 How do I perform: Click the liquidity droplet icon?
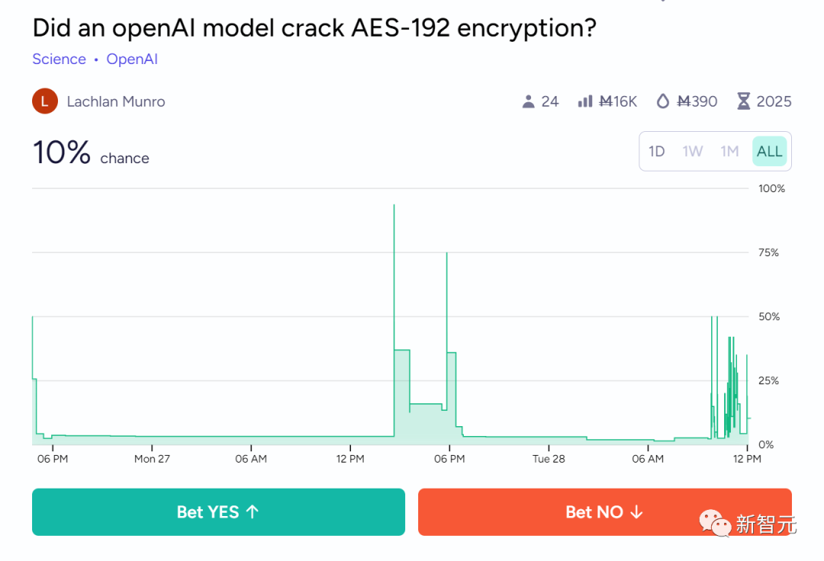point(662,101)
